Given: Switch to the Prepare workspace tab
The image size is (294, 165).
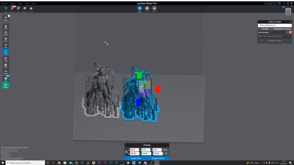Looking at the screenshot, I should (x=147, y=9).
